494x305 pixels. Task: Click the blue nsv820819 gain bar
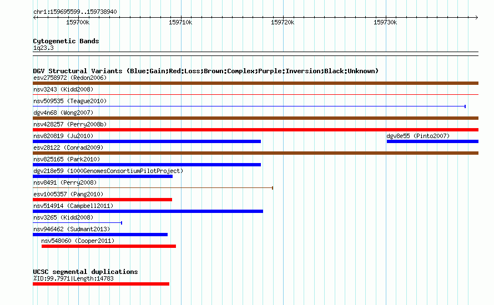[x=147, y=141]
